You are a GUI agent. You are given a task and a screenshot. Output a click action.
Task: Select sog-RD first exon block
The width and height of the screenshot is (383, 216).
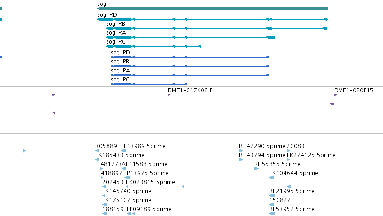click(105, 19)
